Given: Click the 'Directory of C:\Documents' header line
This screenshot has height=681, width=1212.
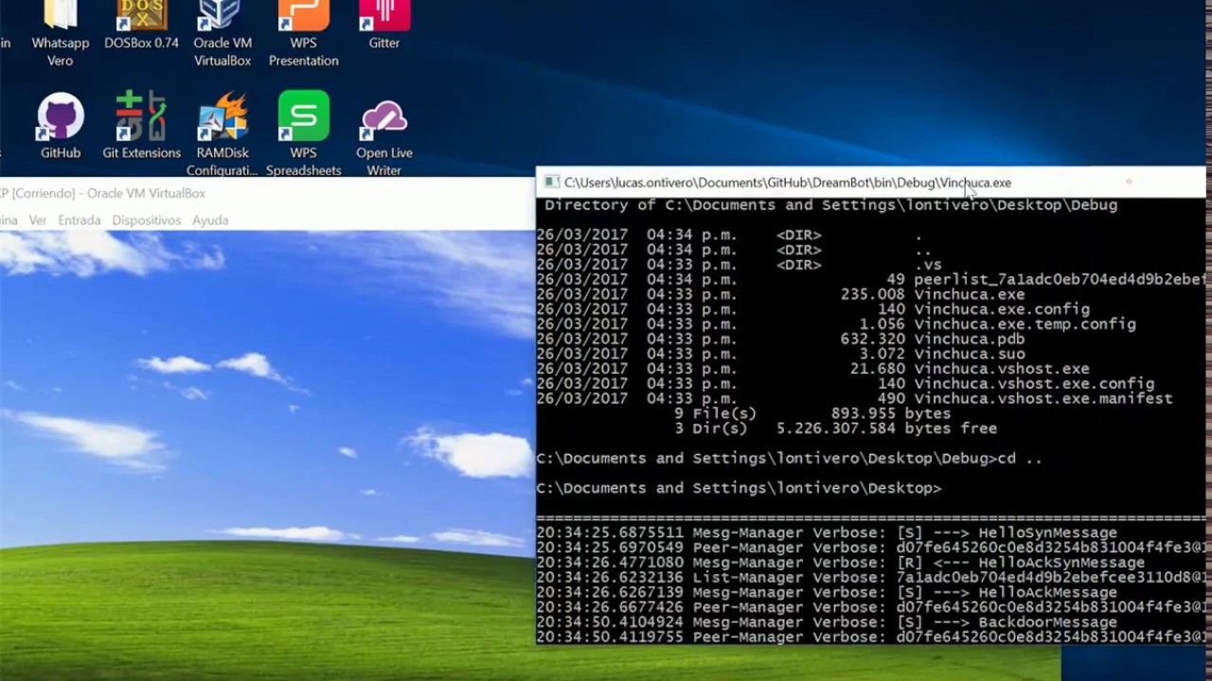Looking at the screenshot, I should coord(830,204).
